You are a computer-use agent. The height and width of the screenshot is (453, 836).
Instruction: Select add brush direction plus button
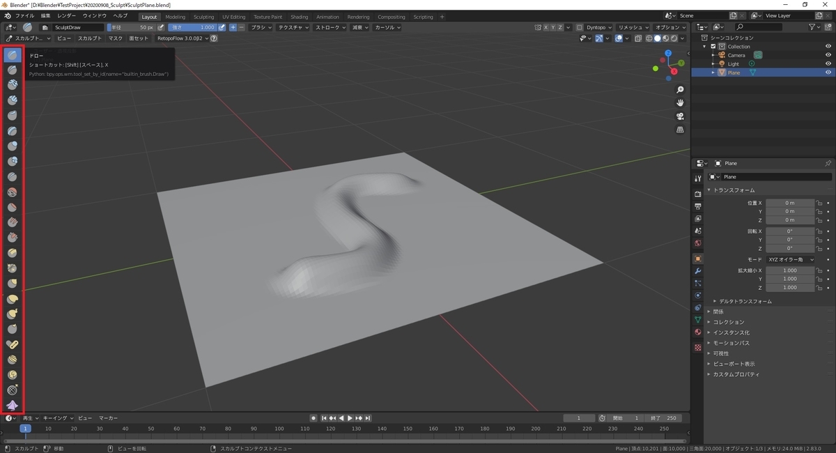point(233,27)
